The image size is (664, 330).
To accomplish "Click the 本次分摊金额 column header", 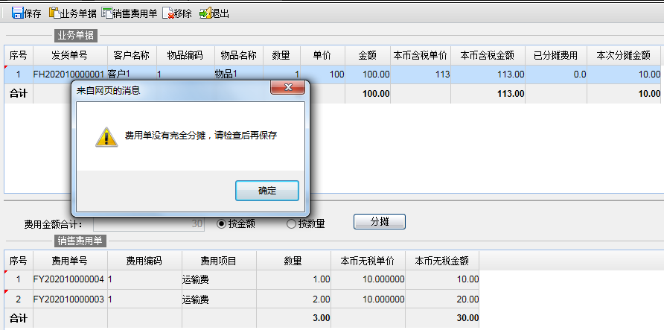I will (625, 55).
